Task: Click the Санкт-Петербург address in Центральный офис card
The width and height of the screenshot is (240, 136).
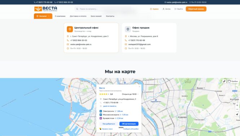Action: [89, 36]
